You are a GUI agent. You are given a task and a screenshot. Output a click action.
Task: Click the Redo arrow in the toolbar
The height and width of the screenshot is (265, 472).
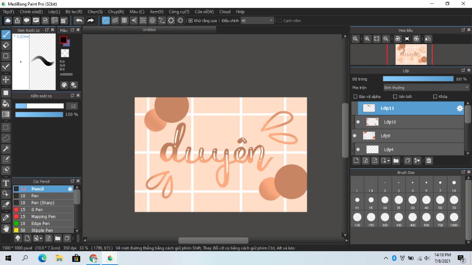tap(90, 20)
